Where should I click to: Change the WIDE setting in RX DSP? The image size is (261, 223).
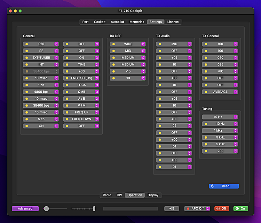[128, 44]
